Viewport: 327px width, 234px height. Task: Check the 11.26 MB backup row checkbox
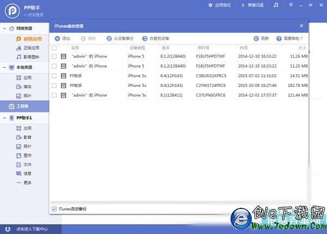[x=54, y=56]
